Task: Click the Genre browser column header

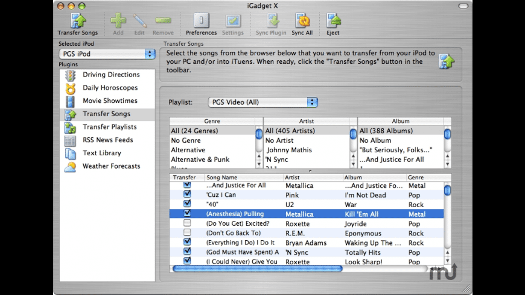Action: (212, 121)
